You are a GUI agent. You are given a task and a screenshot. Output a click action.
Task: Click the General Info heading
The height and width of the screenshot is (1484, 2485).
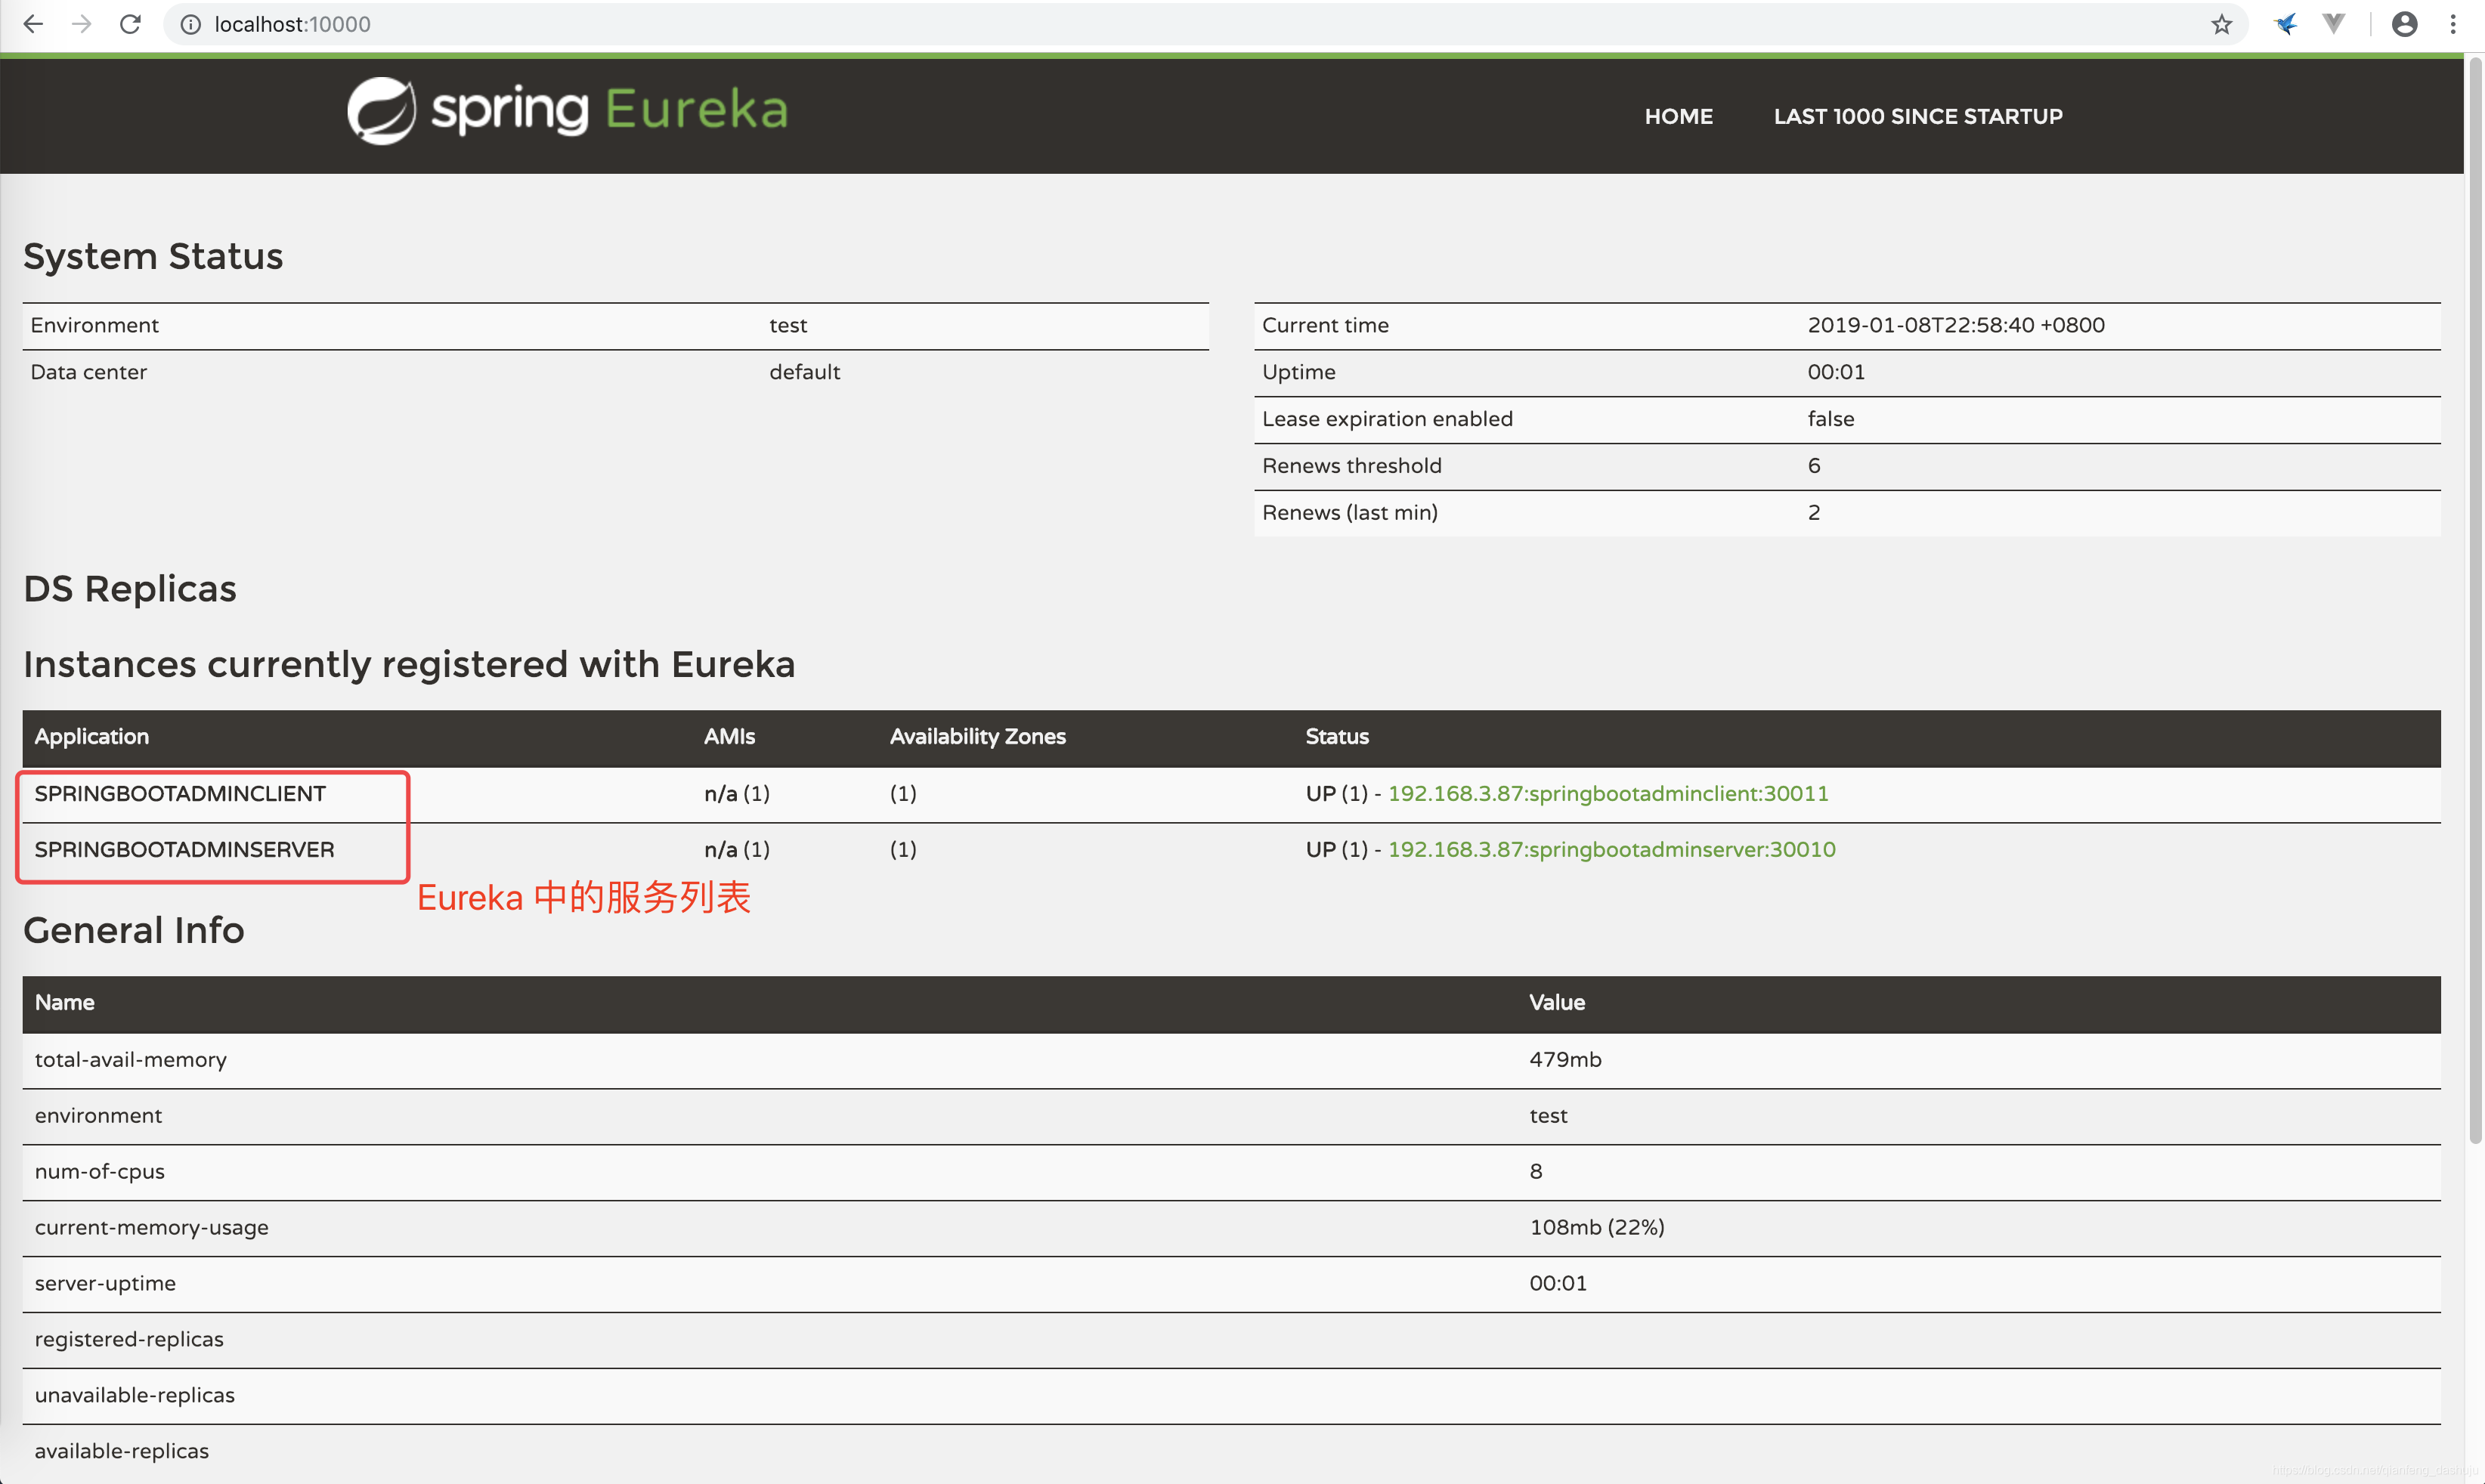[133, 931]
